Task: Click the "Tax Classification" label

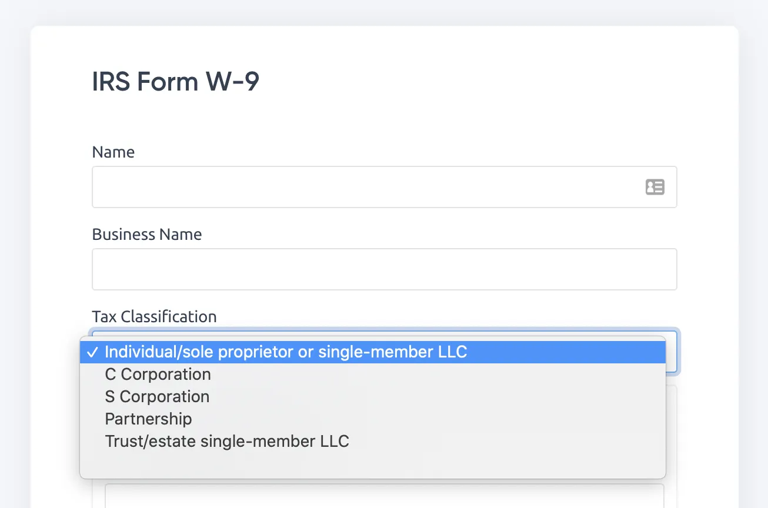Action: click(x=154, y=316)
